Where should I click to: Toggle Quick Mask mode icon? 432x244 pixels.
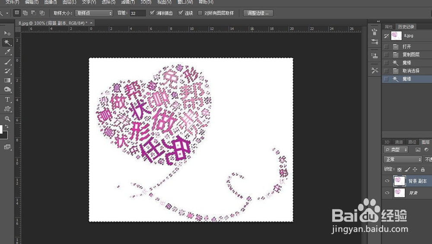7,147
